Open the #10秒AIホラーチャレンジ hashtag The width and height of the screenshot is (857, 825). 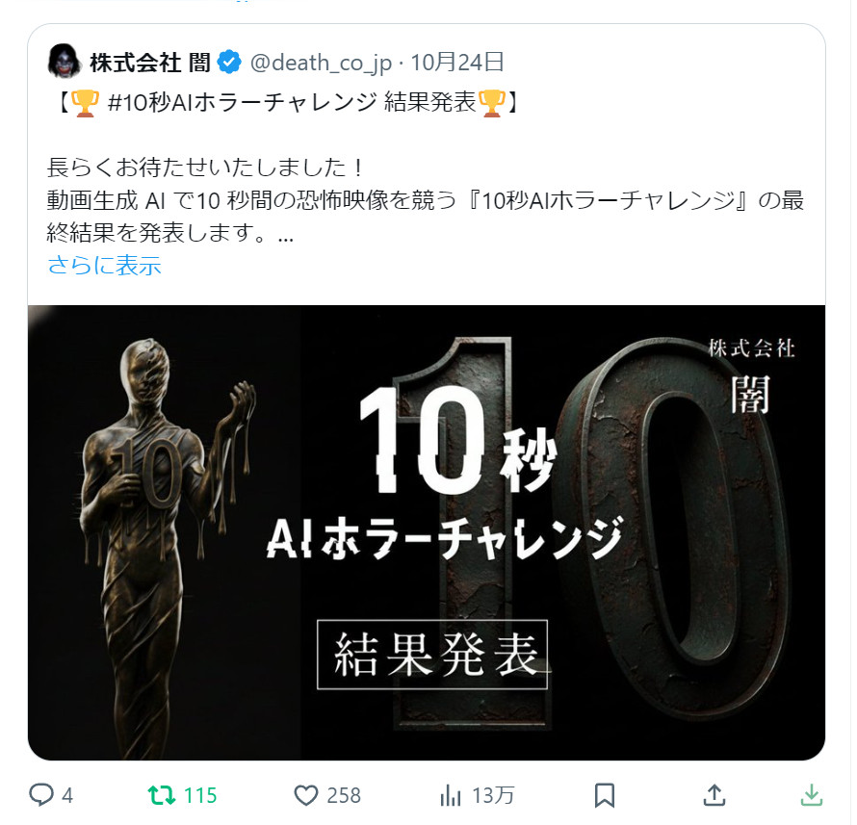(x=242, y=102)
